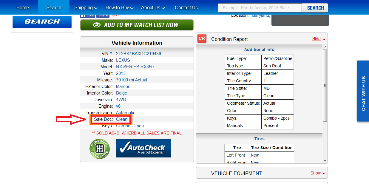Click the Maryland location link
The image size is (369, 184).
[x=261, y=15]
